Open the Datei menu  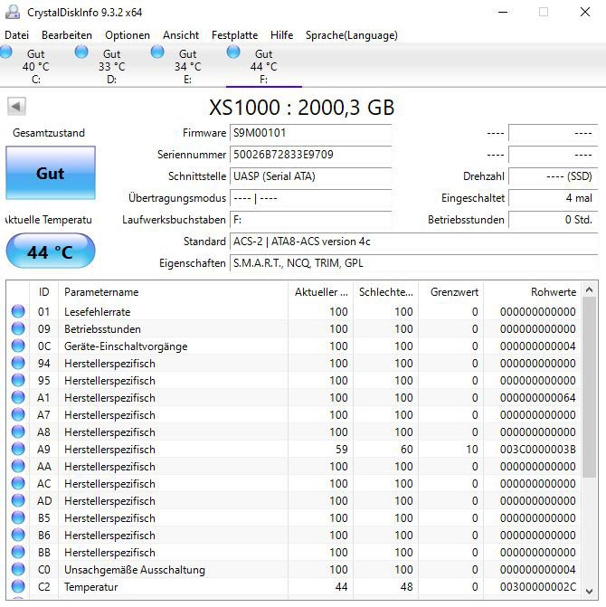[x=17, y=35]
